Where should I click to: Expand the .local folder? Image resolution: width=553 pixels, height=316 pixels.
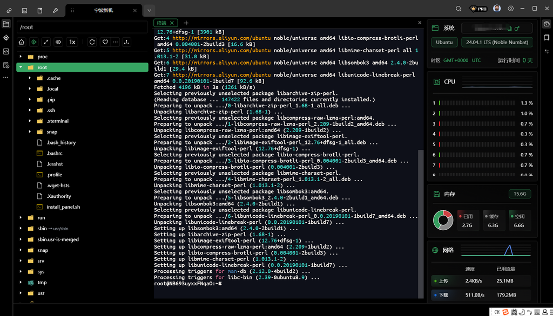30,89
